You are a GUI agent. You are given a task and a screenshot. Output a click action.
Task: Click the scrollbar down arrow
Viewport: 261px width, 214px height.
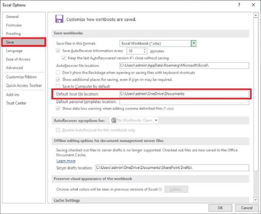point(256,200)
